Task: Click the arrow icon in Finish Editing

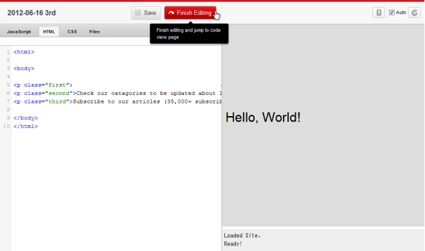Action: coord(171,13)
